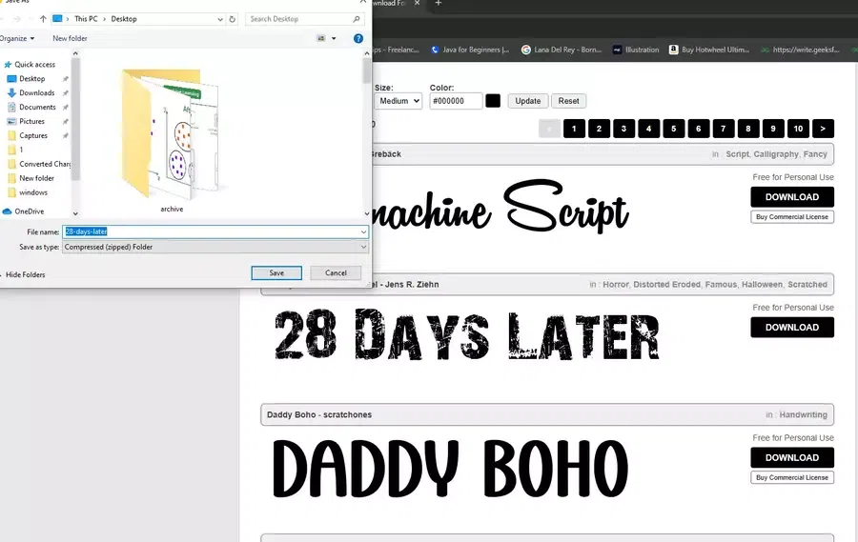This screenshot has height=542, width=858.
Task: Expand the File name dropdown arrow
Action: 363,231
